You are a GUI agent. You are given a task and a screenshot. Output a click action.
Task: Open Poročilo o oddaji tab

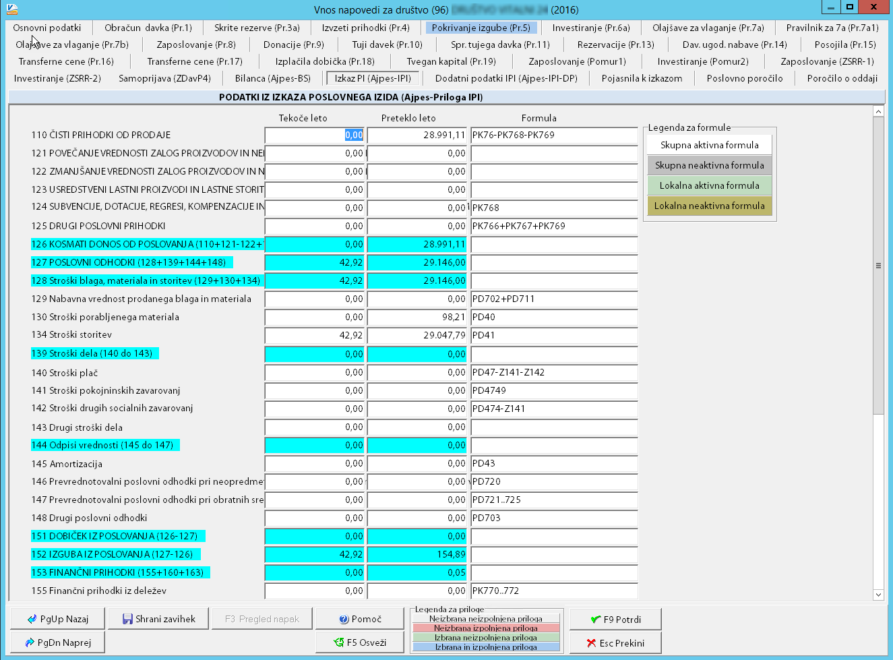[842, 78]
